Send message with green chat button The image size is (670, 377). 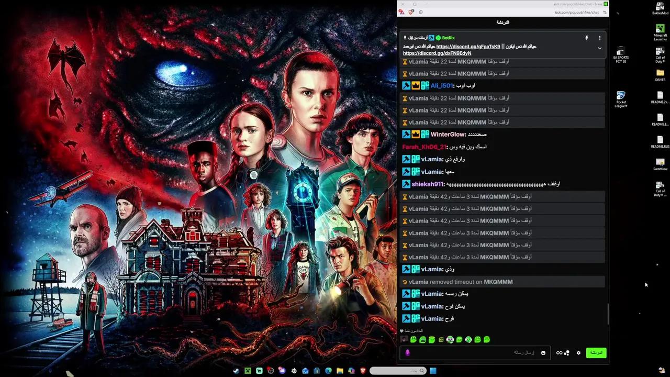click(596, 353)
